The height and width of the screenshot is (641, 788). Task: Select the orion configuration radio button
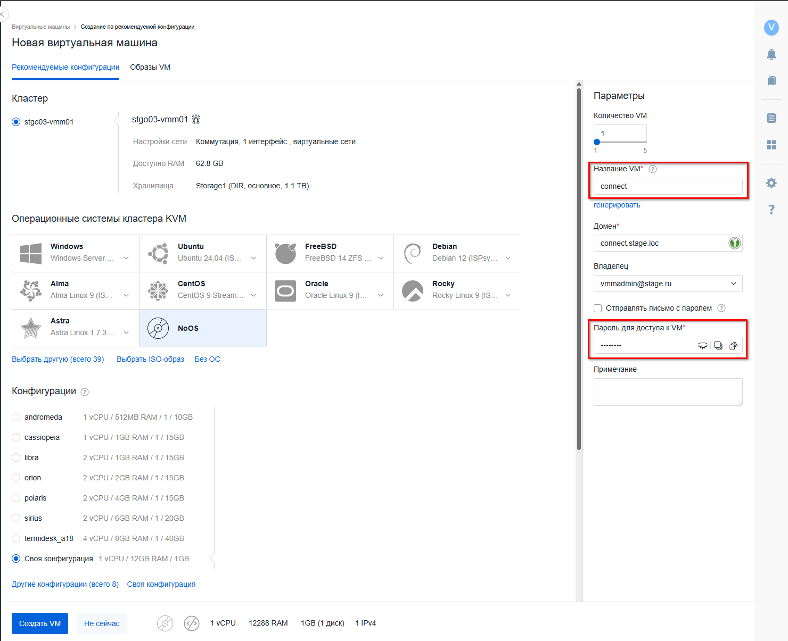pos(16,478)
